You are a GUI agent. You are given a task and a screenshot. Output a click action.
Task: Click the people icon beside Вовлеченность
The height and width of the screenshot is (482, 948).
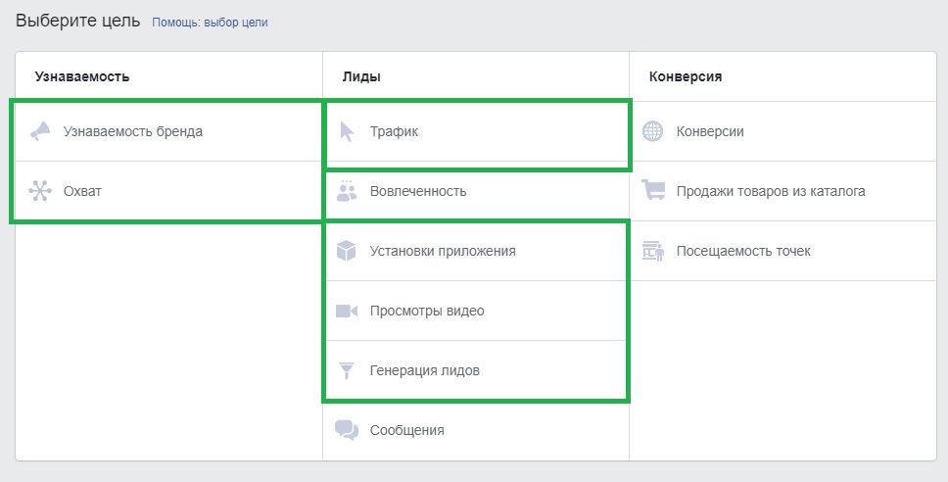coord(347,191)
